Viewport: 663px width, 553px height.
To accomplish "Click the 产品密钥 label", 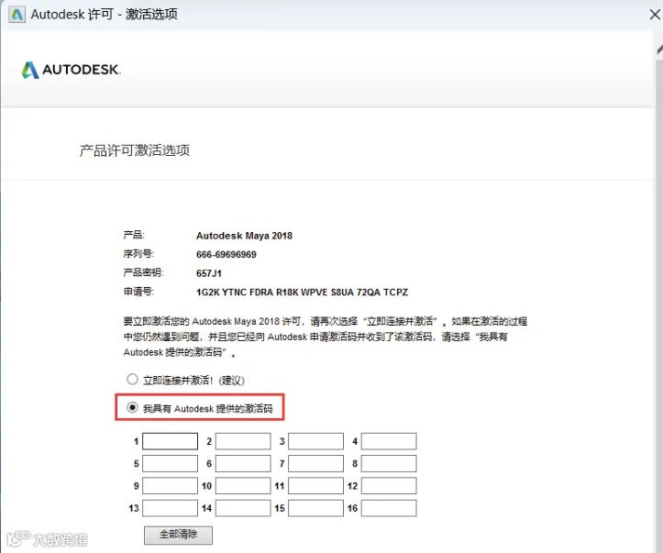I will [143, 272].
